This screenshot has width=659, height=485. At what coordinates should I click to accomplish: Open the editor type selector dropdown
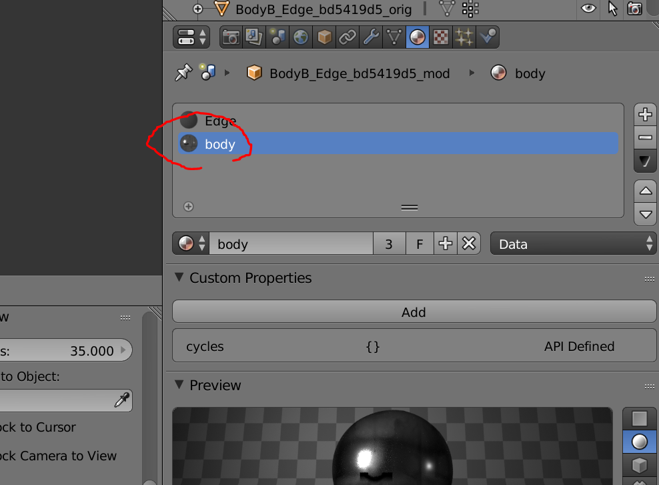[x=191, y=37]
